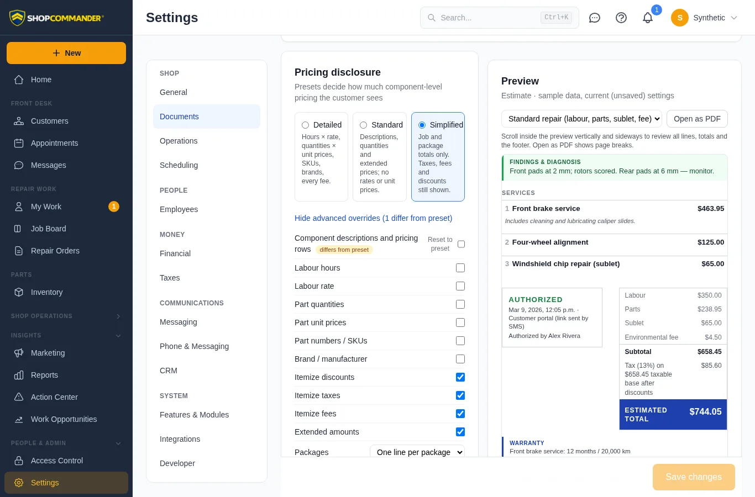Image resolution: width=755 pixels, height=497 pixels.
Task: Click the ShopCommander shield logo
Action: tap(17, 18)
